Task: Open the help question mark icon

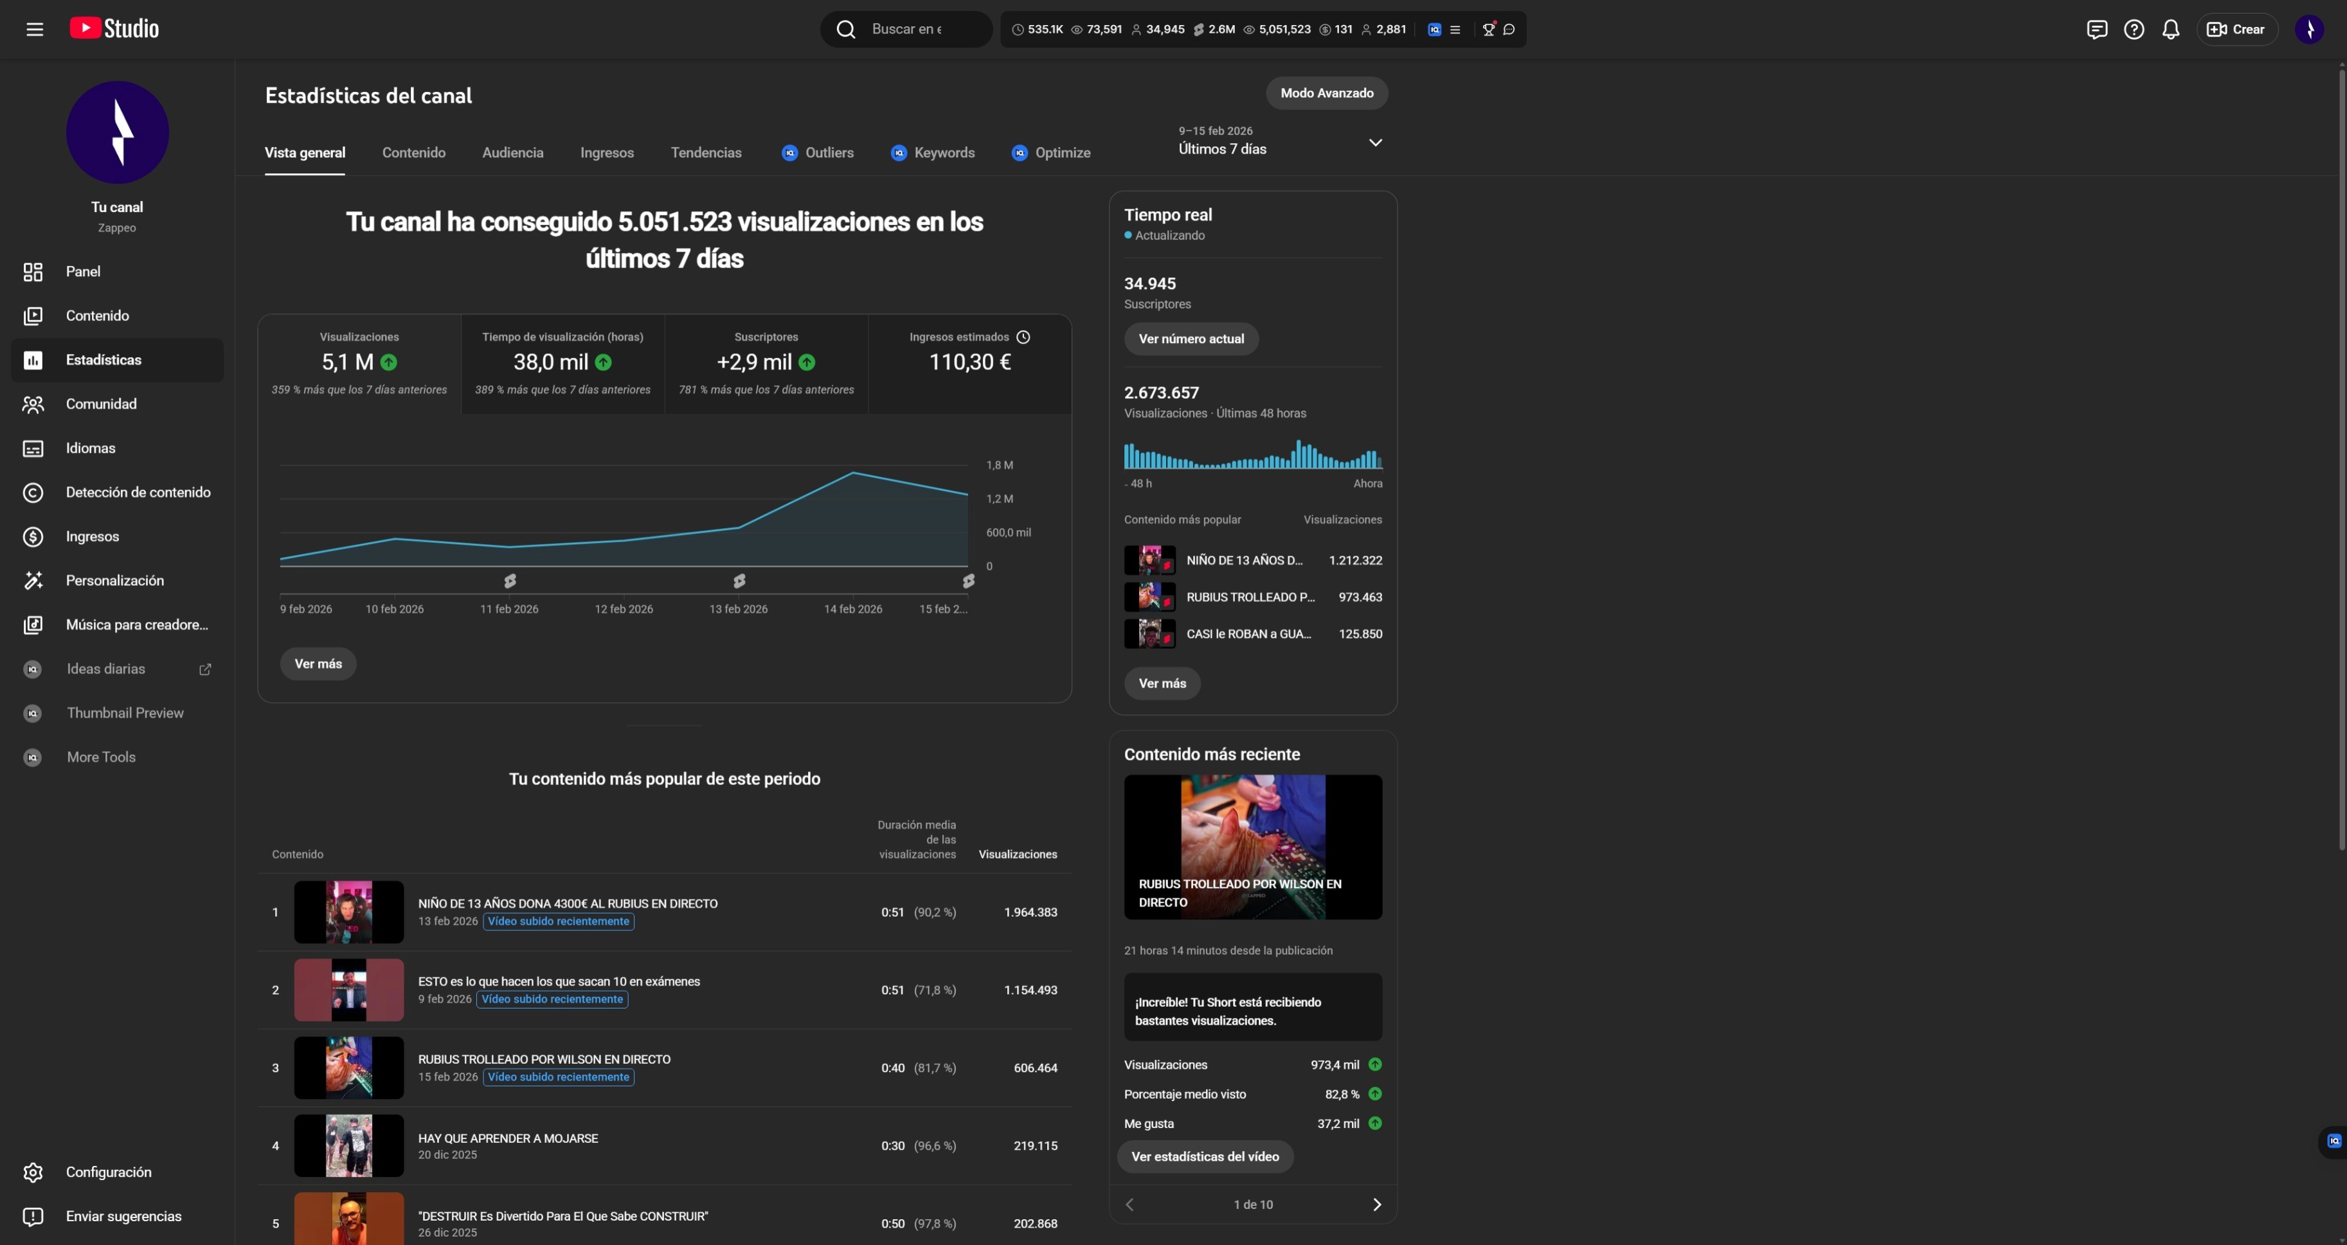Action: 2134,29
